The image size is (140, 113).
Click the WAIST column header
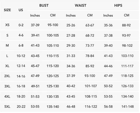coord(80,5)
